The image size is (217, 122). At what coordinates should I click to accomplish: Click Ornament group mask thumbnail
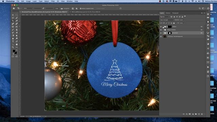click(170, 33)
